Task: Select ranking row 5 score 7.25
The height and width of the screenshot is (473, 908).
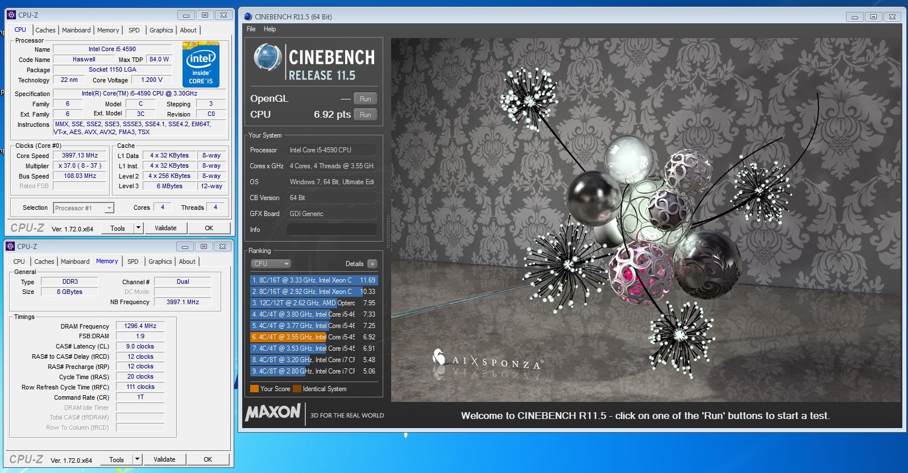Action: coord(314,326)
